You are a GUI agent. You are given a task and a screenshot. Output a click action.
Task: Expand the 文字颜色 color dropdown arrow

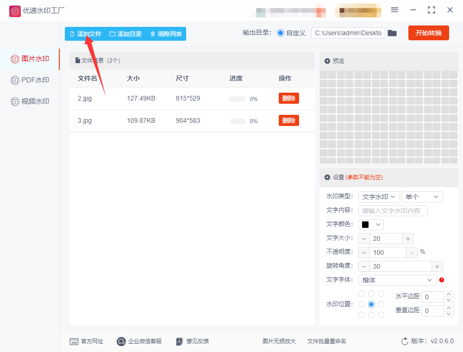tap(378, 225)
